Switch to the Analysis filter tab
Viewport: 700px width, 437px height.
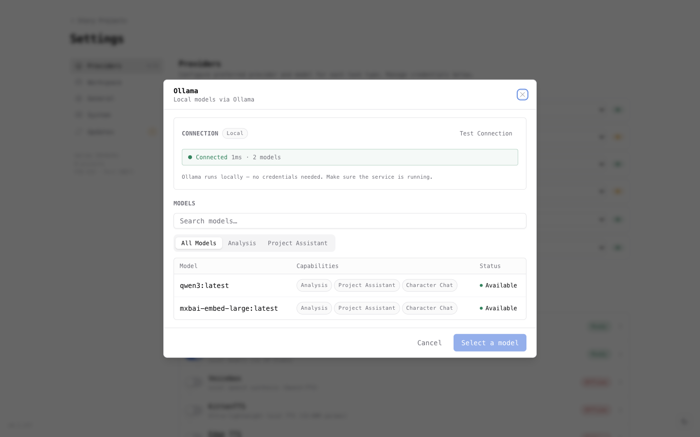[242, 243]
